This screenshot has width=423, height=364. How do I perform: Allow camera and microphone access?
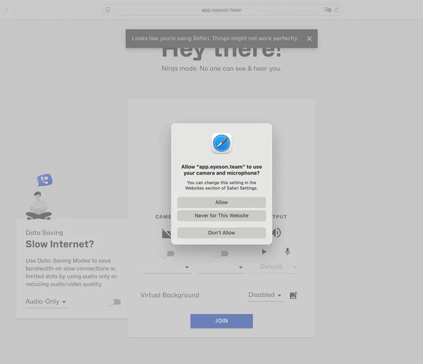pos(221,202)
